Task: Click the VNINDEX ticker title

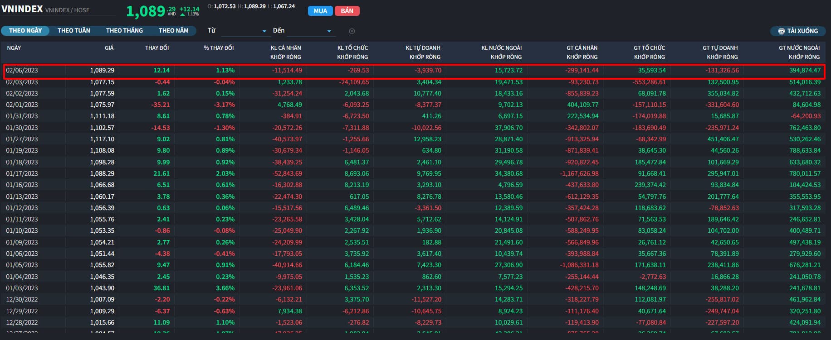Action: [x=22, y=9]
